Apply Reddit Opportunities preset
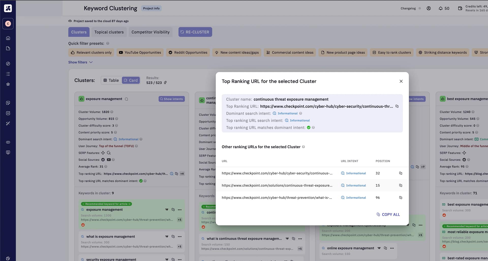Viewport: 488px width, 261px height. pos(188,53)
